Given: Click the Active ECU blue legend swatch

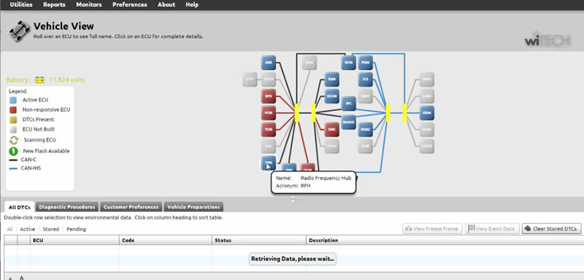Looking at the screenshot, I should 13,100.
